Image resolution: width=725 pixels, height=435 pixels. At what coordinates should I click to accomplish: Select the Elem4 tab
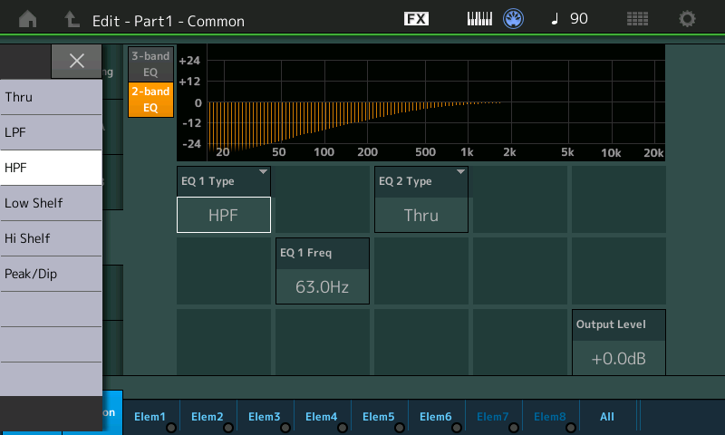click(323, 417)
